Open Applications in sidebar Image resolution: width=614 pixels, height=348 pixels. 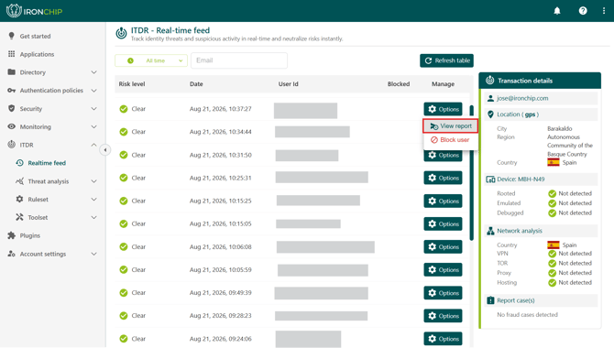coord(38,54)
